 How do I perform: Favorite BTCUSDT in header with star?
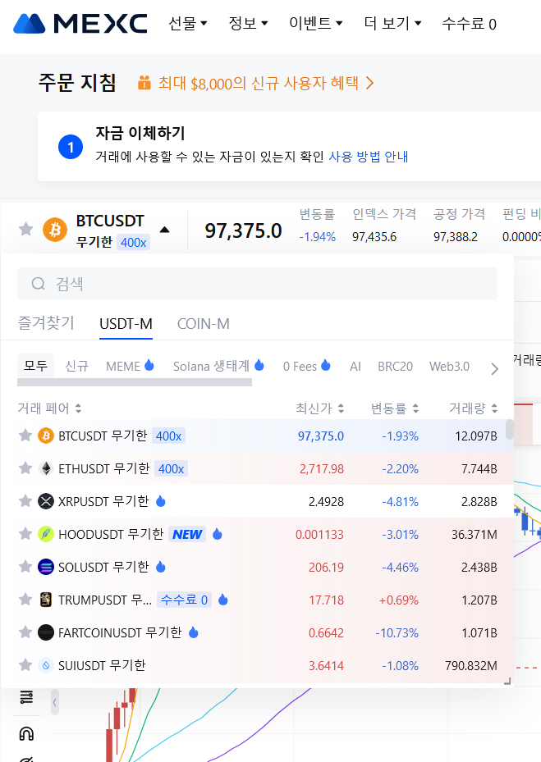point(25,229)
